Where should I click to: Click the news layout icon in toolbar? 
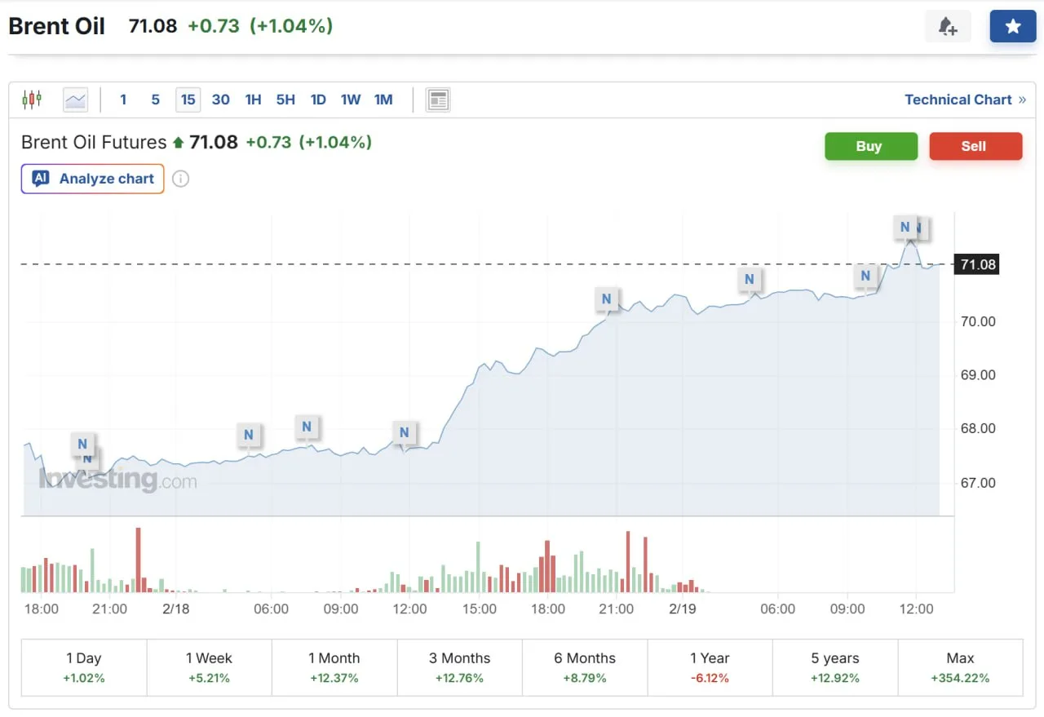coord(438,100)
